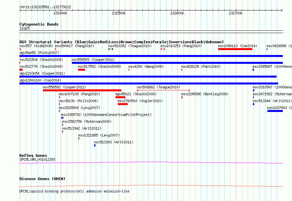
Task: Click the red nsv556592 (Cooper2011) loss bar
Action: [x=82, y=90]
